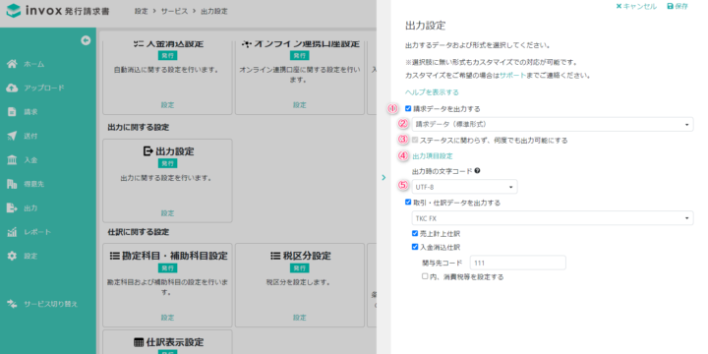708x354 pixels.
Task: Click the 送付 paper plane icon
Action: click(x=12, y=136)
